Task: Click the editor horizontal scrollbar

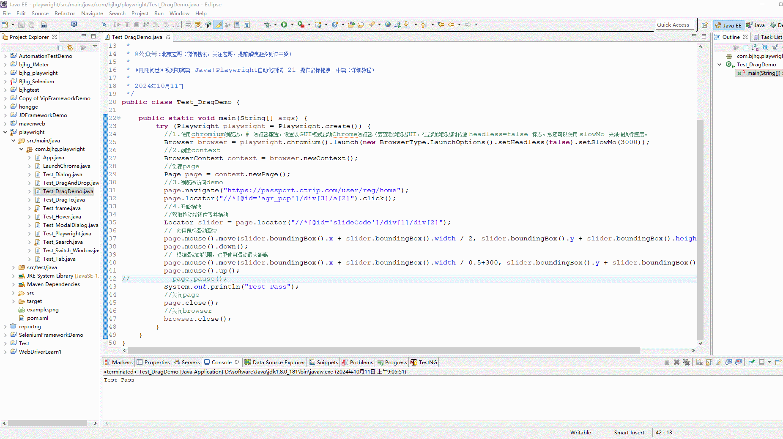Action: point(384,350)
